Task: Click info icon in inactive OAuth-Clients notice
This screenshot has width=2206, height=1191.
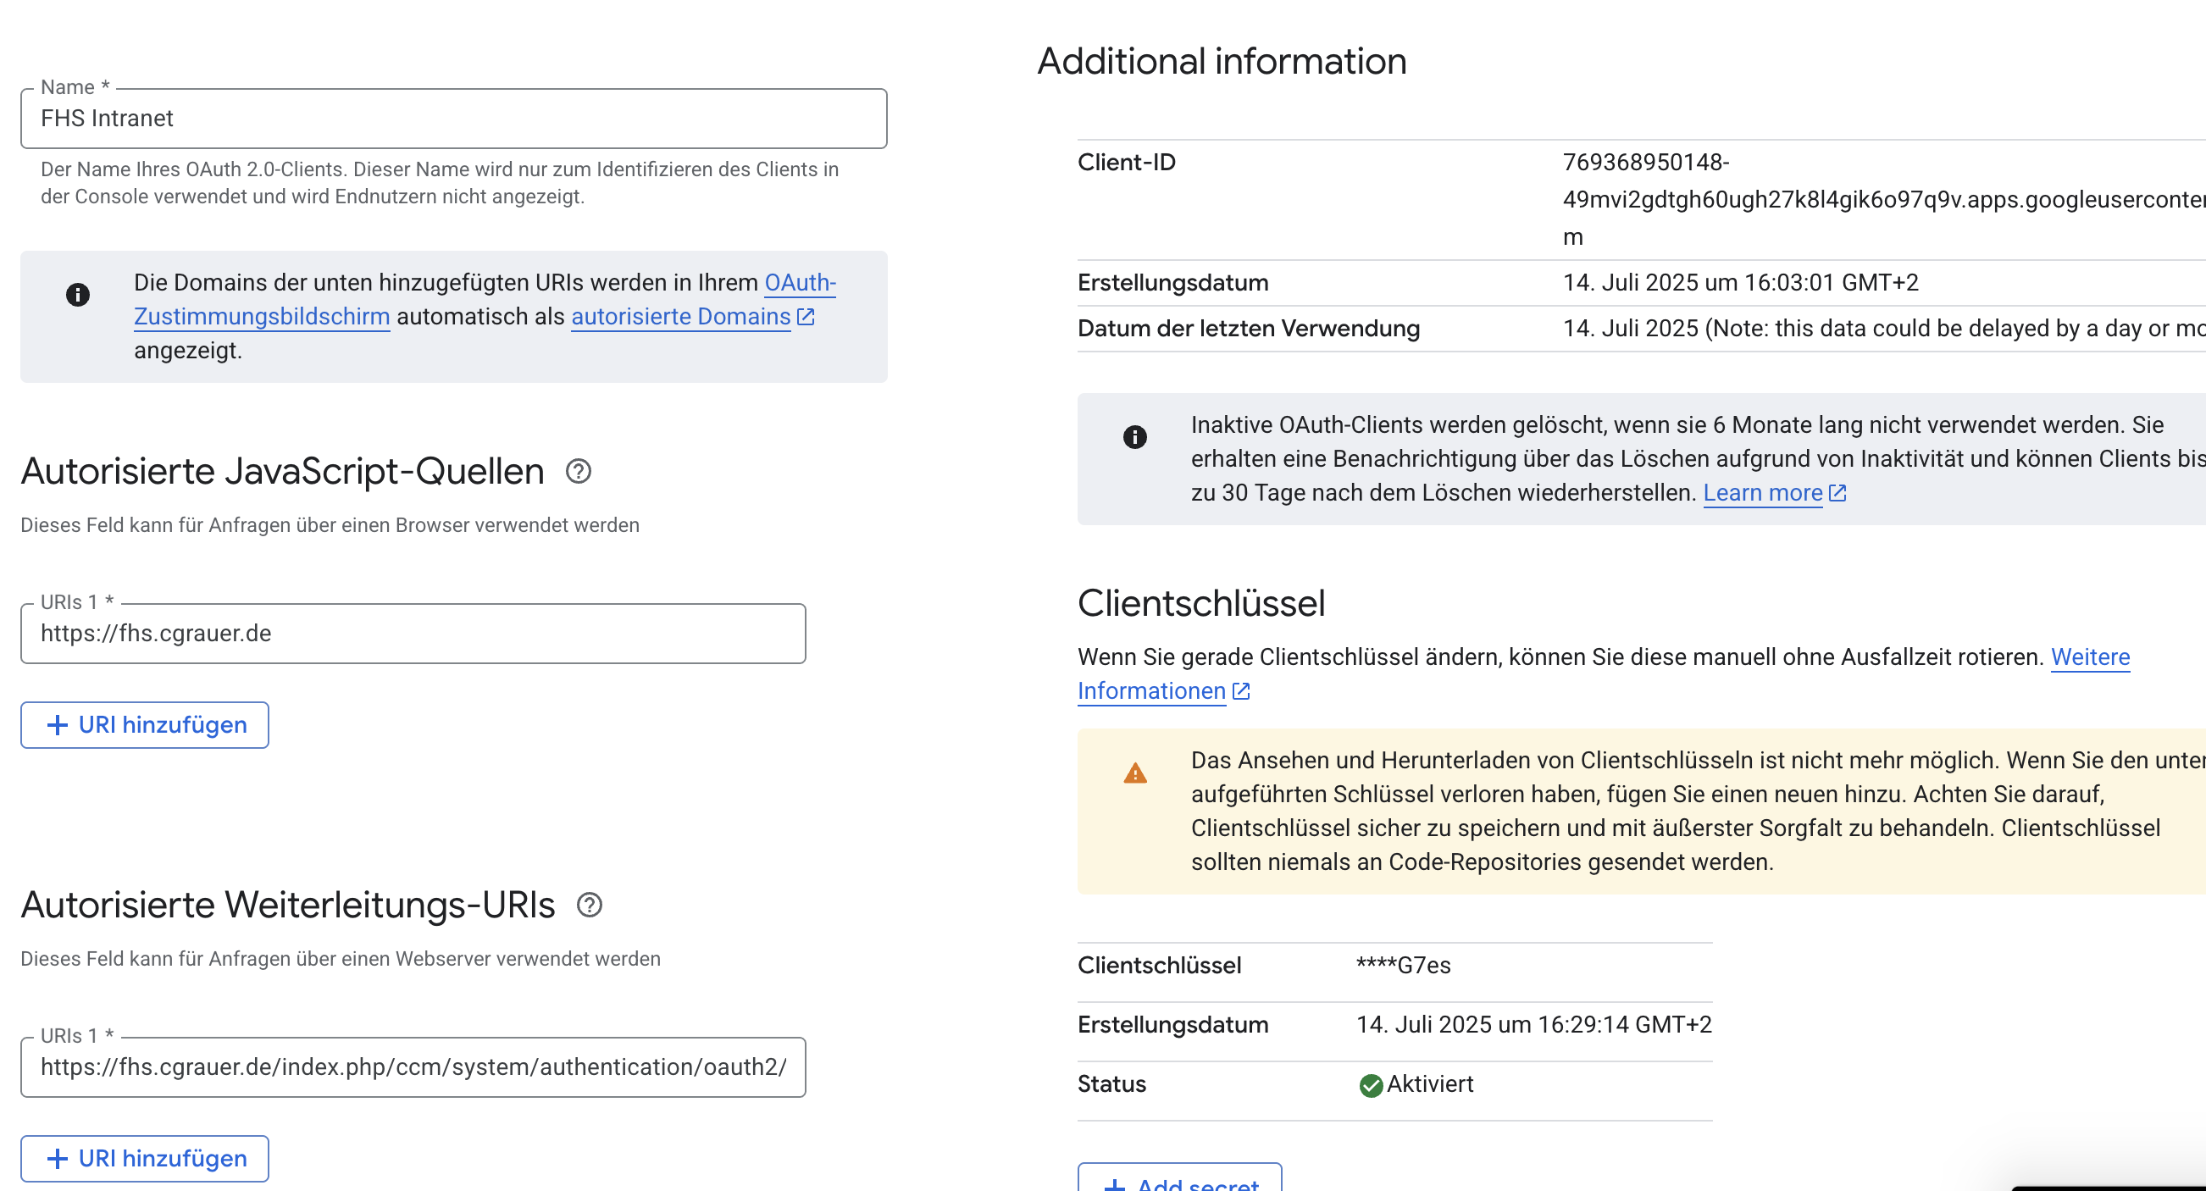Action: coord(1134,436)
